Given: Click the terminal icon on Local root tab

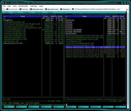Looking at the screenshot, I should coord(7,9).
